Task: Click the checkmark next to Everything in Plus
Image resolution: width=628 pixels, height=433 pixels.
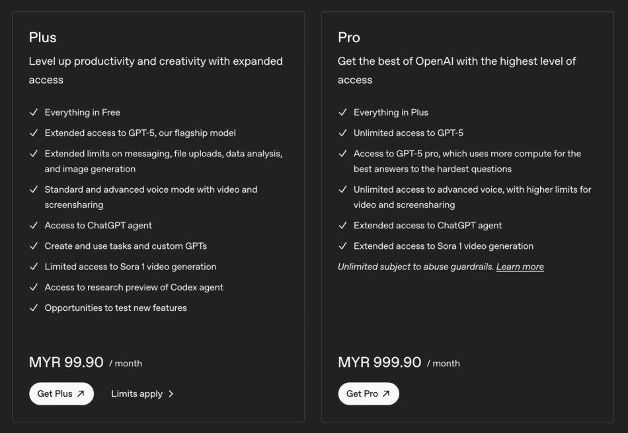Action: [x=342, y=112]
